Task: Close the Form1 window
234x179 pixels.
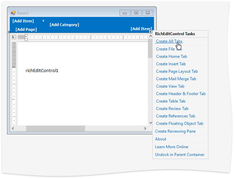Action: pyautogui.click(x=148, y=13)
